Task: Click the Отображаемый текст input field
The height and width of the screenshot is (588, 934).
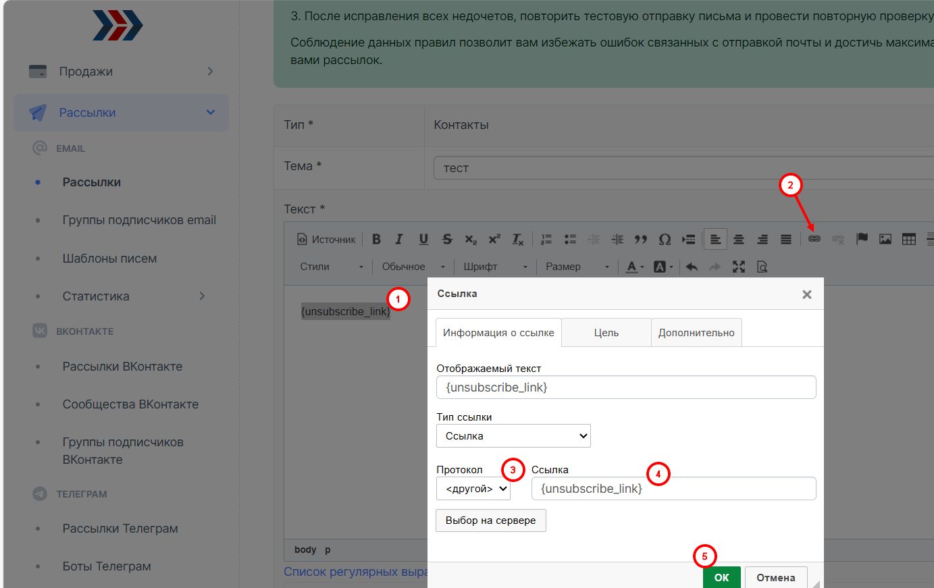Action: [626, 387]
